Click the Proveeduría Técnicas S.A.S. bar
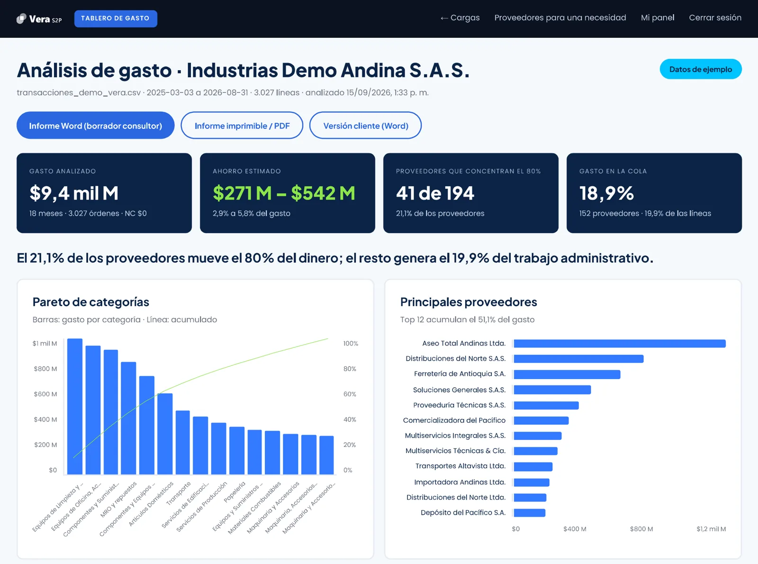The height and width of the screenshot is (564, 758). (546, 405)
